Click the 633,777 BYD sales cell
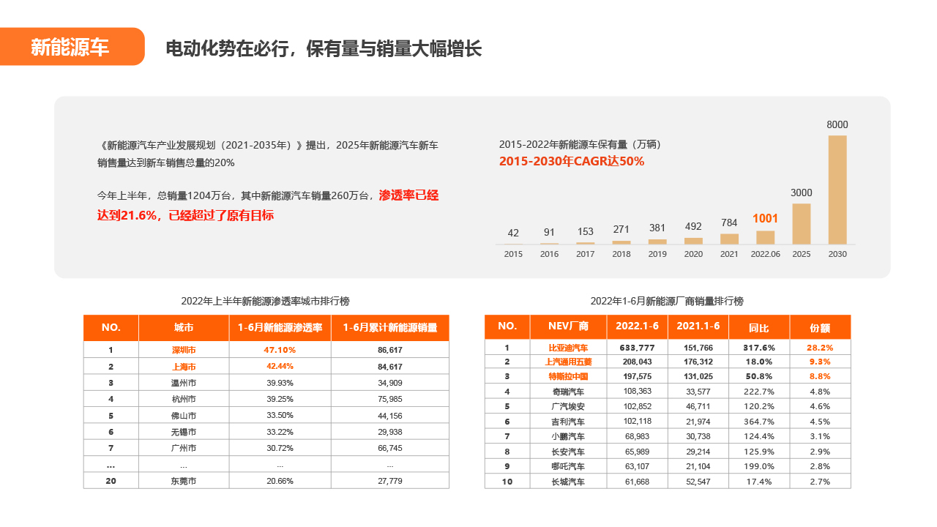Image resolution: width=937 pixels, height=527 pixels. [638, 348]
